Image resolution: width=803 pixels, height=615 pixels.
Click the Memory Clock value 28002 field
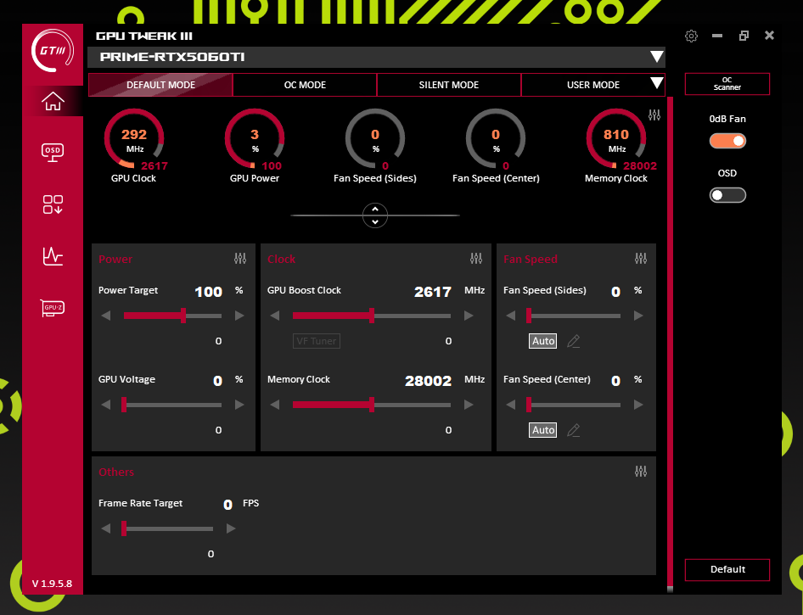[428, 381]
